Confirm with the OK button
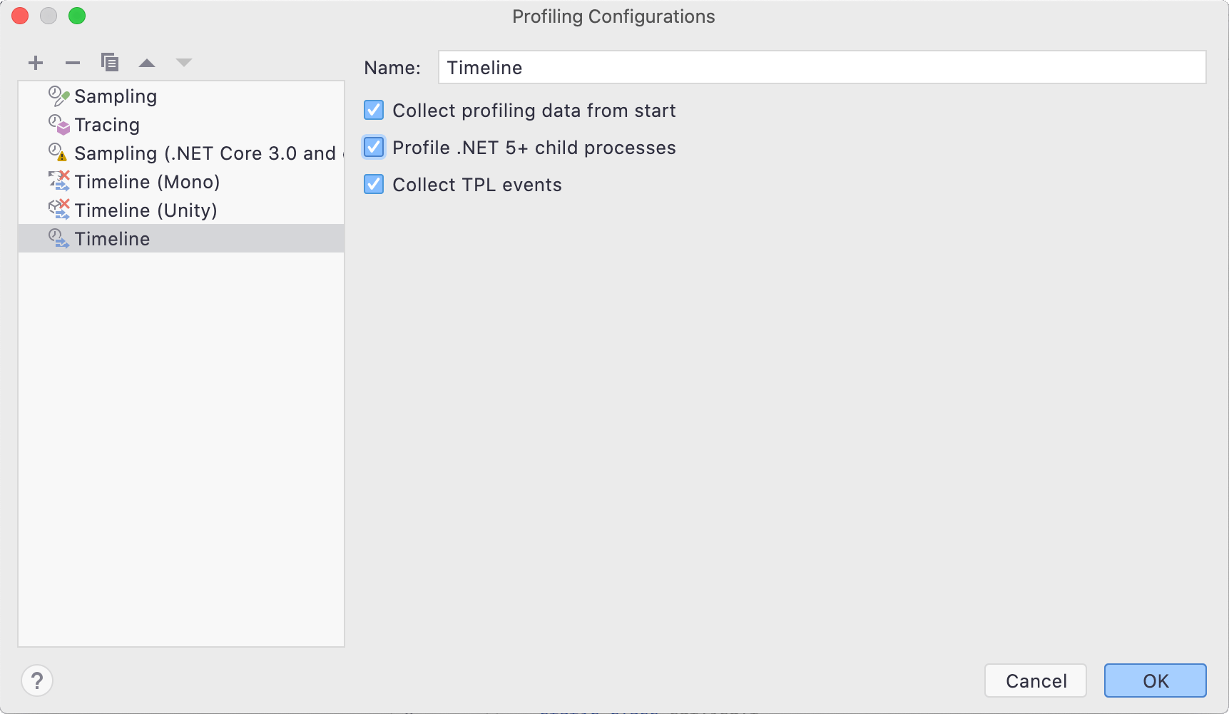 tap(1155, 681)
